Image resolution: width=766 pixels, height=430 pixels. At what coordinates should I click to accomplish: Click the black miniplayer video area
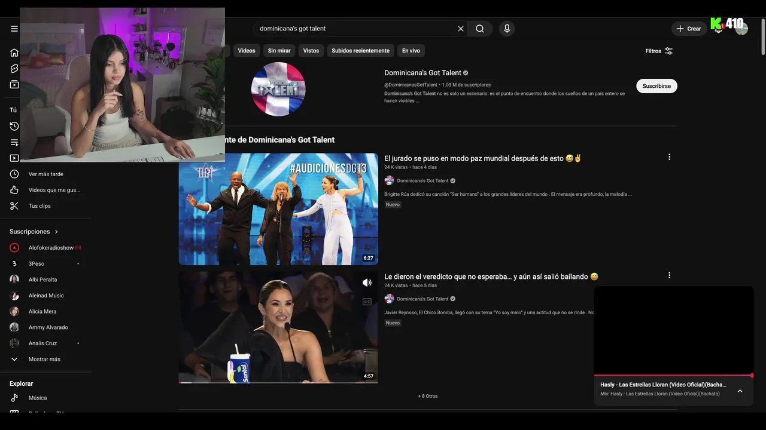(x=674, y=330)
